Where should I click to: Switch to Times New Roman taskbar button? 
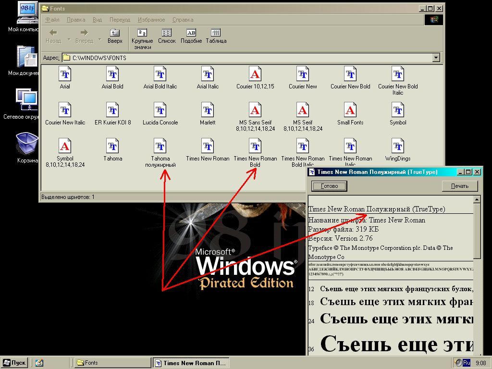(x=191, y=363)
